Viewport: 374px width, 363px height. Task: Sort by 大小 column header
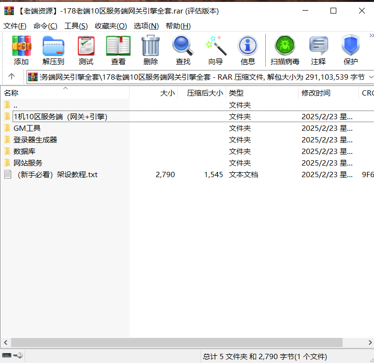point(154,93)
